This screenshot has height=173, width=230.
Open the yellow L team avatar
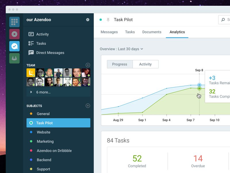point(31,73)
